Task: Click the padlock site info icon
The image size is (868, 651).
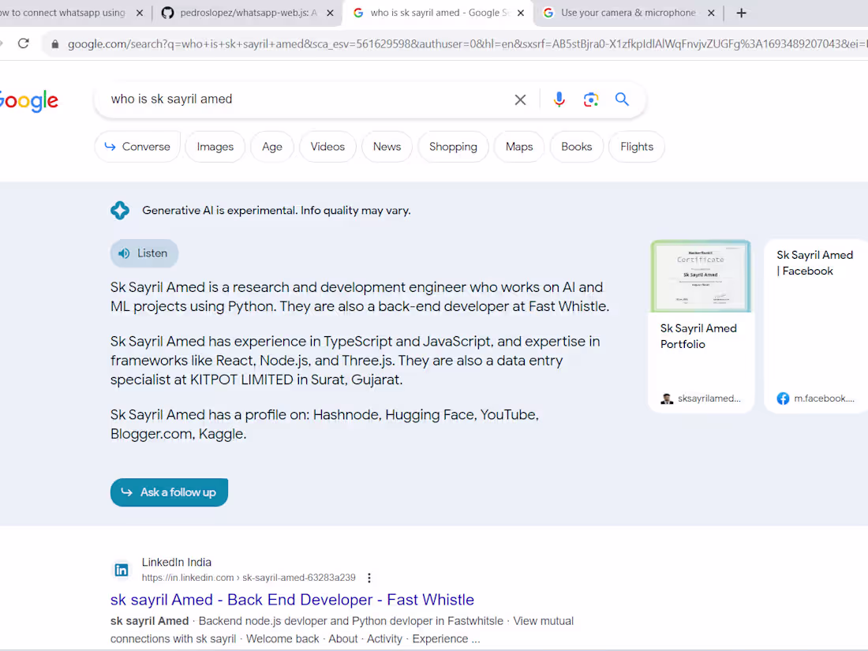Action: coord(54,43)
